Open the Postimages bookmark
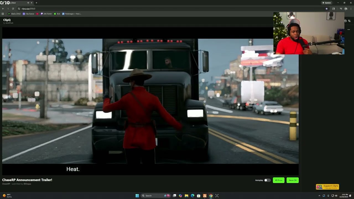This screenshot has height=199, width=354. [72, 14]
